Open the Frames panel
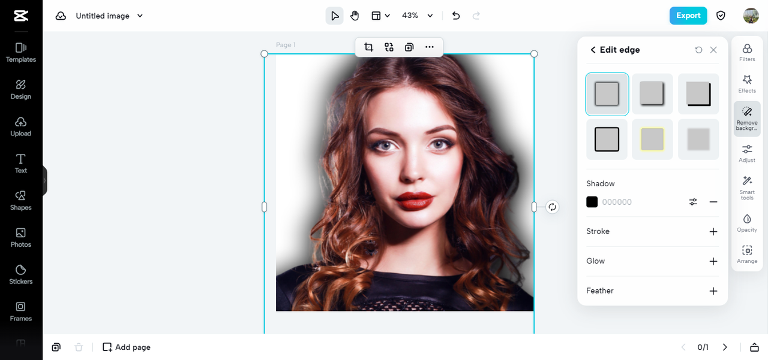 point(21,311)
